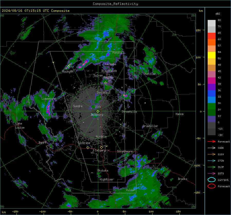Click the 04DK legend text

[x=221, y=148]
